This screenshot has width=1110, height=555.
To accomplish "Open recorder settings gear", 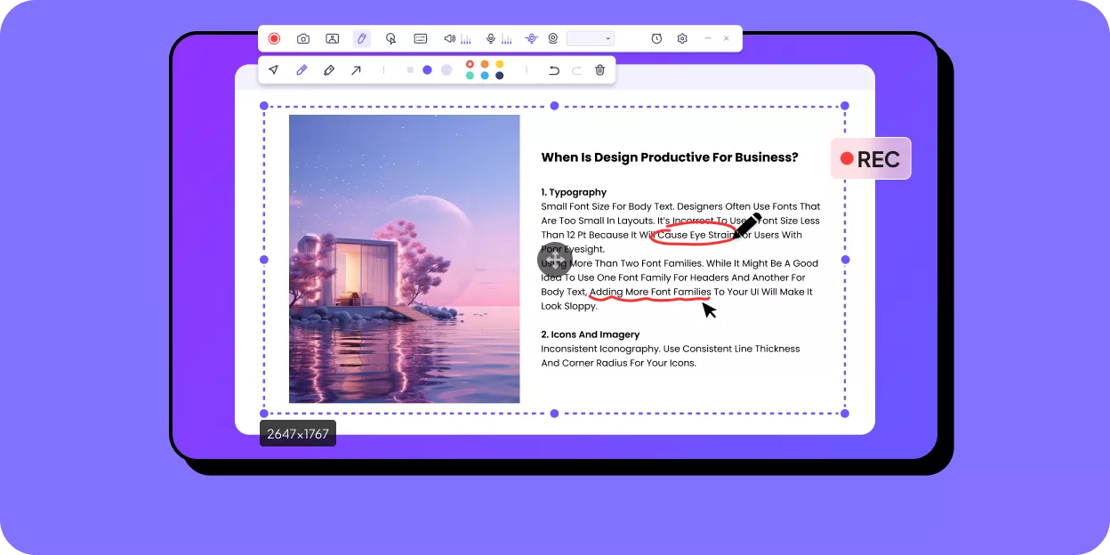I will [x=682, y=38].
